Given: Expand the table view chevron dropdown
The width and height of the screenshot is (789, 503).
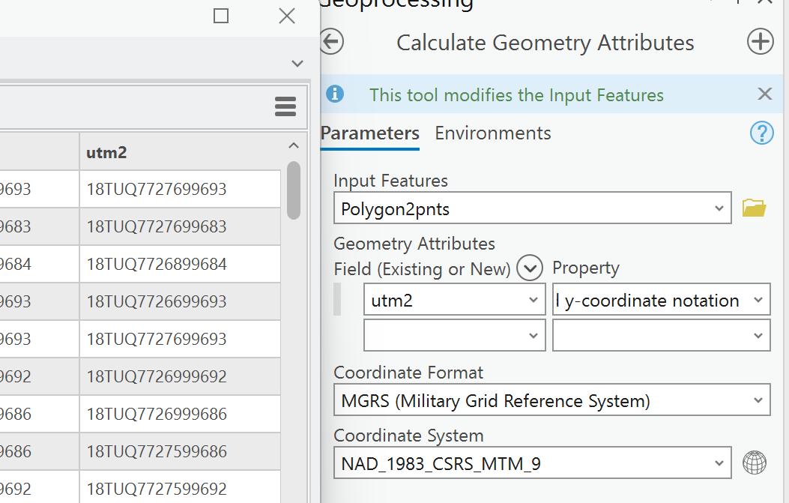Looking at the screenshot, I should [x=297, y=63].
